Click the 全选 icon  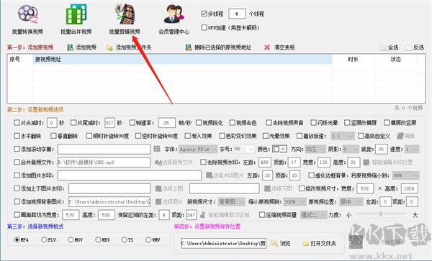coord(383,48)
